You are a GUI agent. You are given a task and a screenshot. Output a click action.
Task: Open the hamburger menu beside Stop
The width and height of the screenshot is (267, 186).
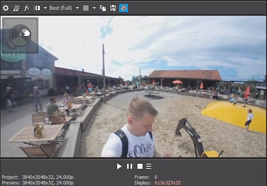point(149,166)
